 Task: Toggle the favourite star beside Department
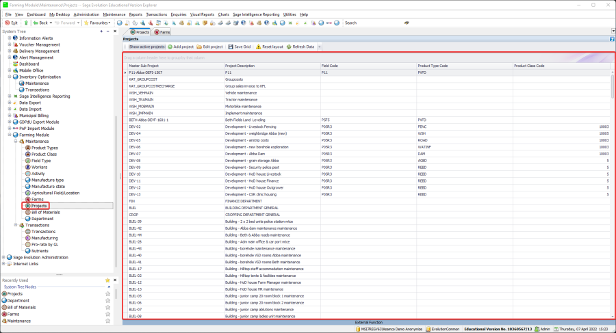pyautogui.click(x=107, y=301)
